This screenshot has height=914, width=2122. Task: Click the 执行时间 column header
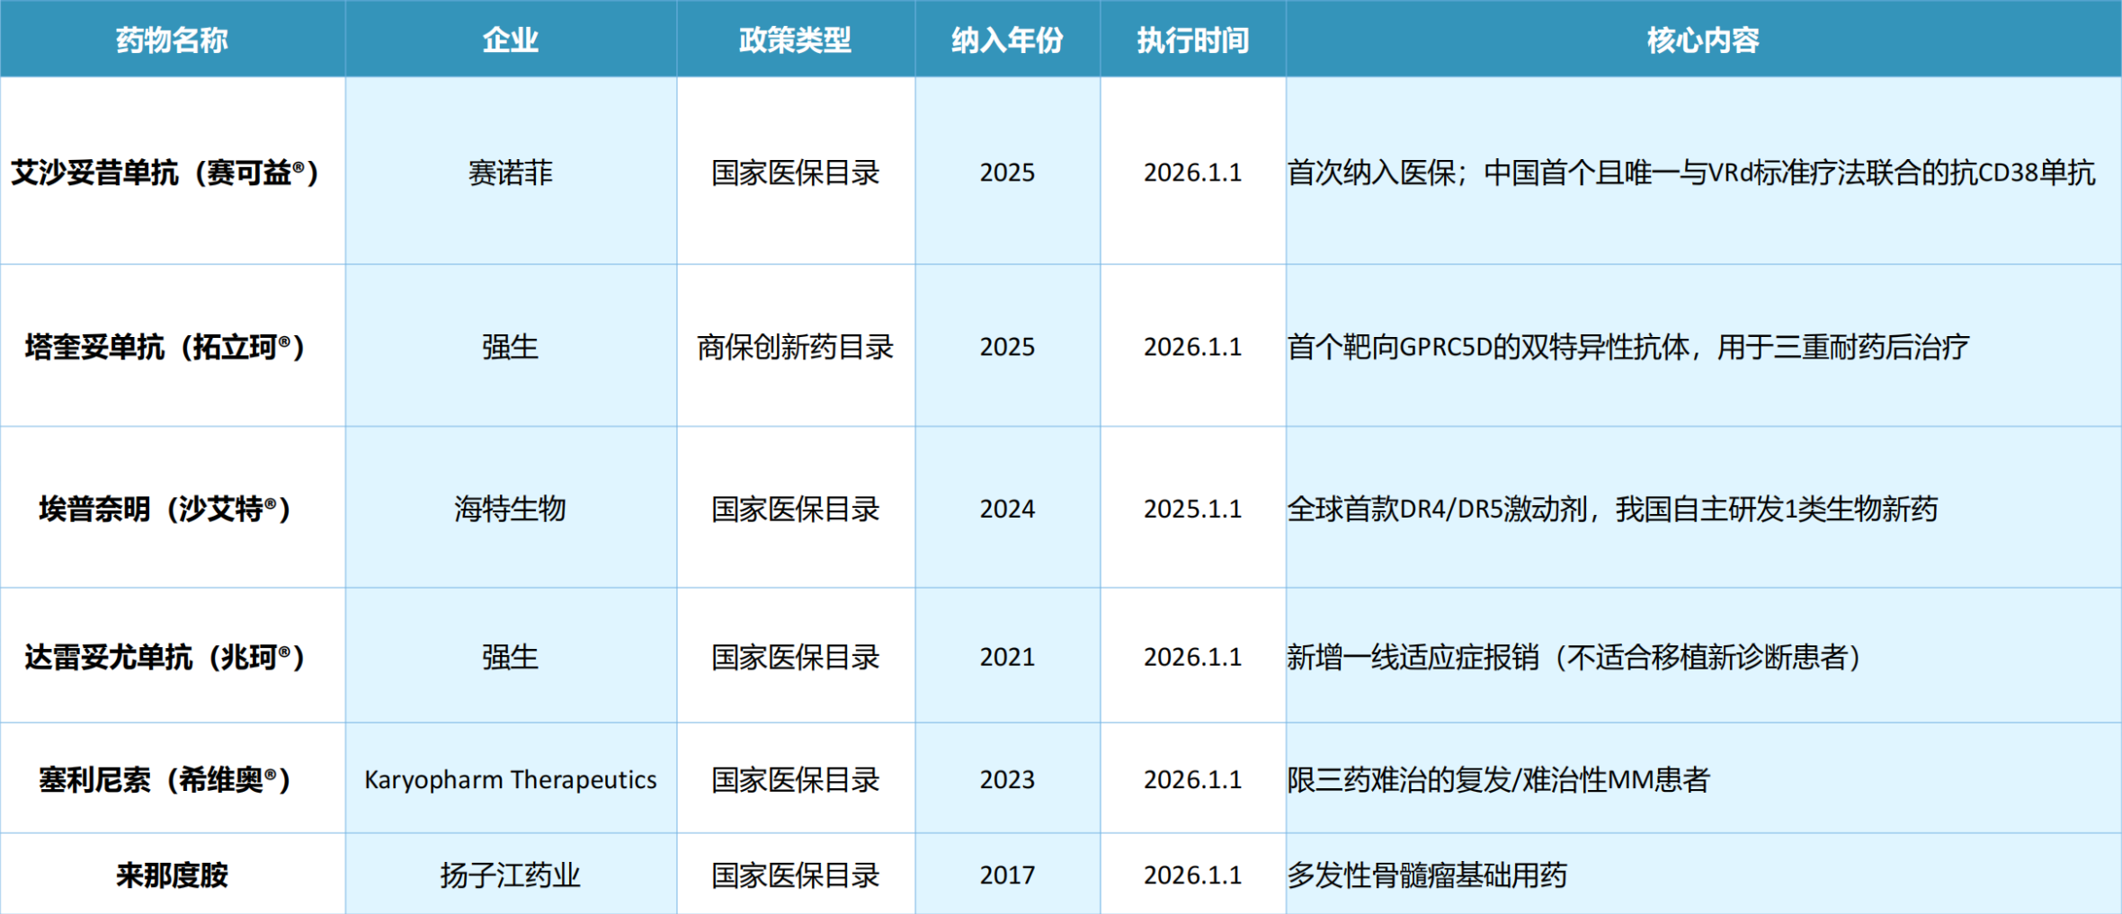point(1193,39)
